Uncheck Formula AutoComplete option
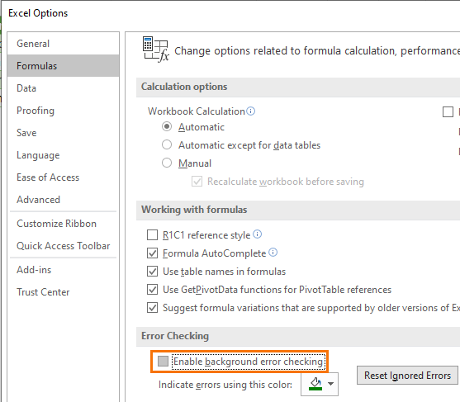 click(x=152, y=253)
